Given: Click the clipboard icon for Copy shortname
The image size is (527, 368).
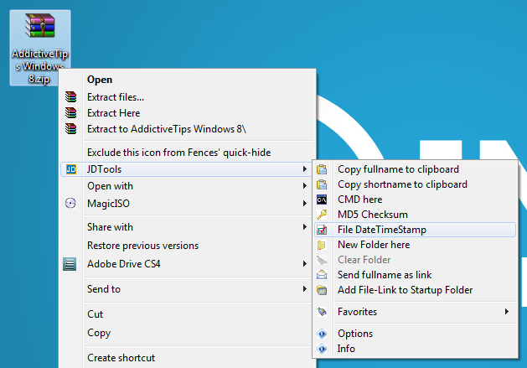Looking at the screenshot, I should click(322, 184).
